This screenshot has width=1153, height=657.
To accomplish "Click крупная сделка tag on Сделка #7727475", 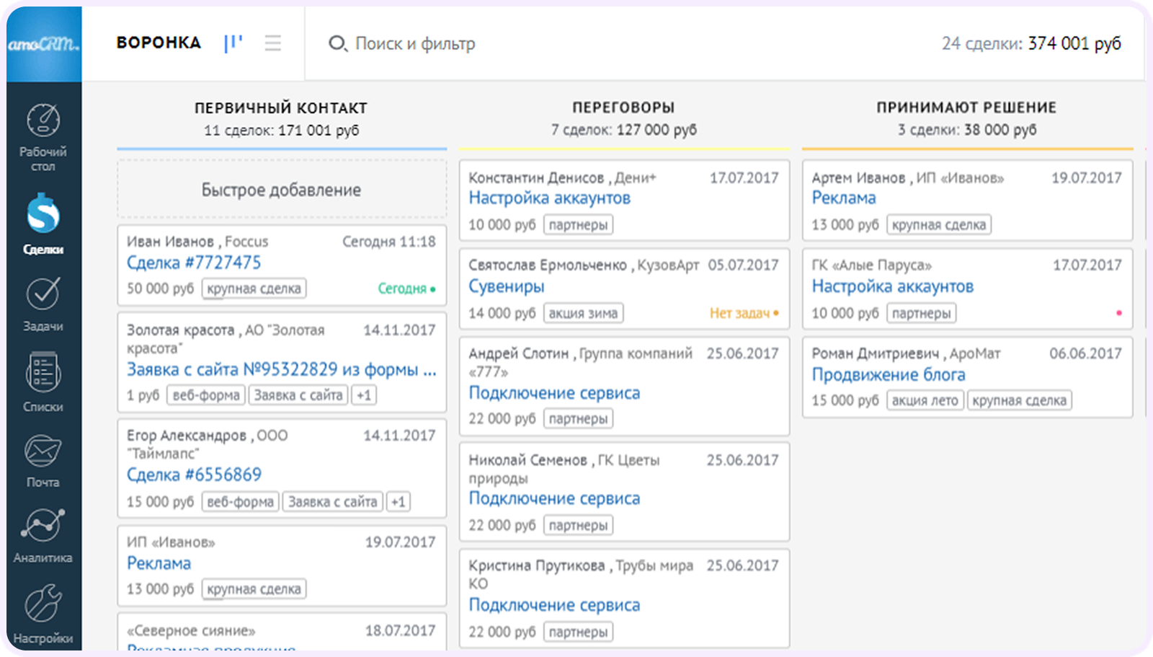I will pyautogui.click(x=254, y=288).
